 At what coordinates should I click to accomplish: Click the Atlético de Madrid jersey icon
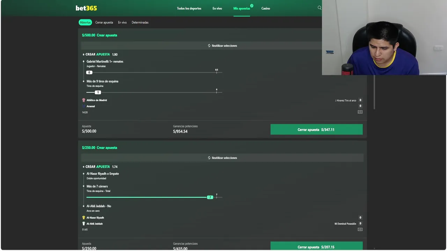tap(83, 100)
